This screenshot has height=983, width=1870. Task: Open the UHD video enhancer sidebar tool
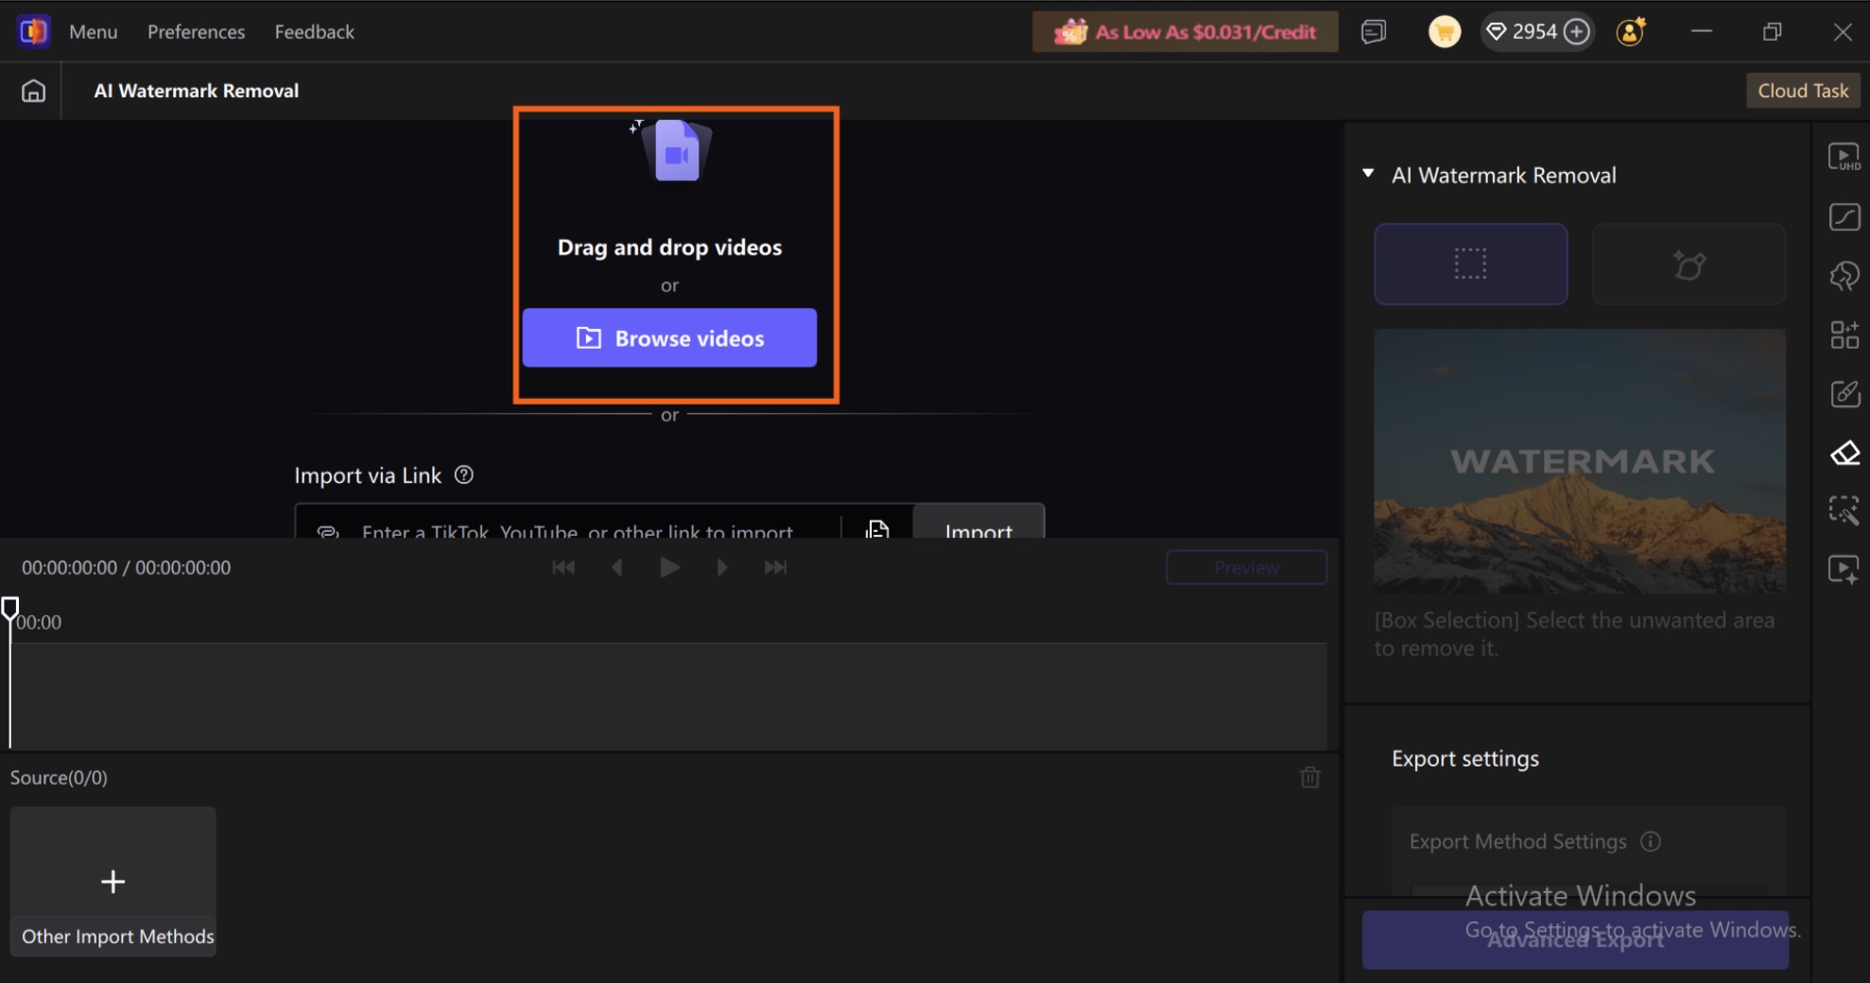click(x=1844, y=157)
